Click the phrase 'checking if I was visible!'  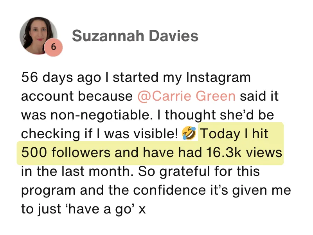(99, 134)
